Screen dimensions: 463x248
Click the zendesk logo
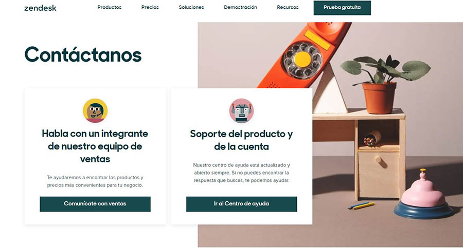40,8
